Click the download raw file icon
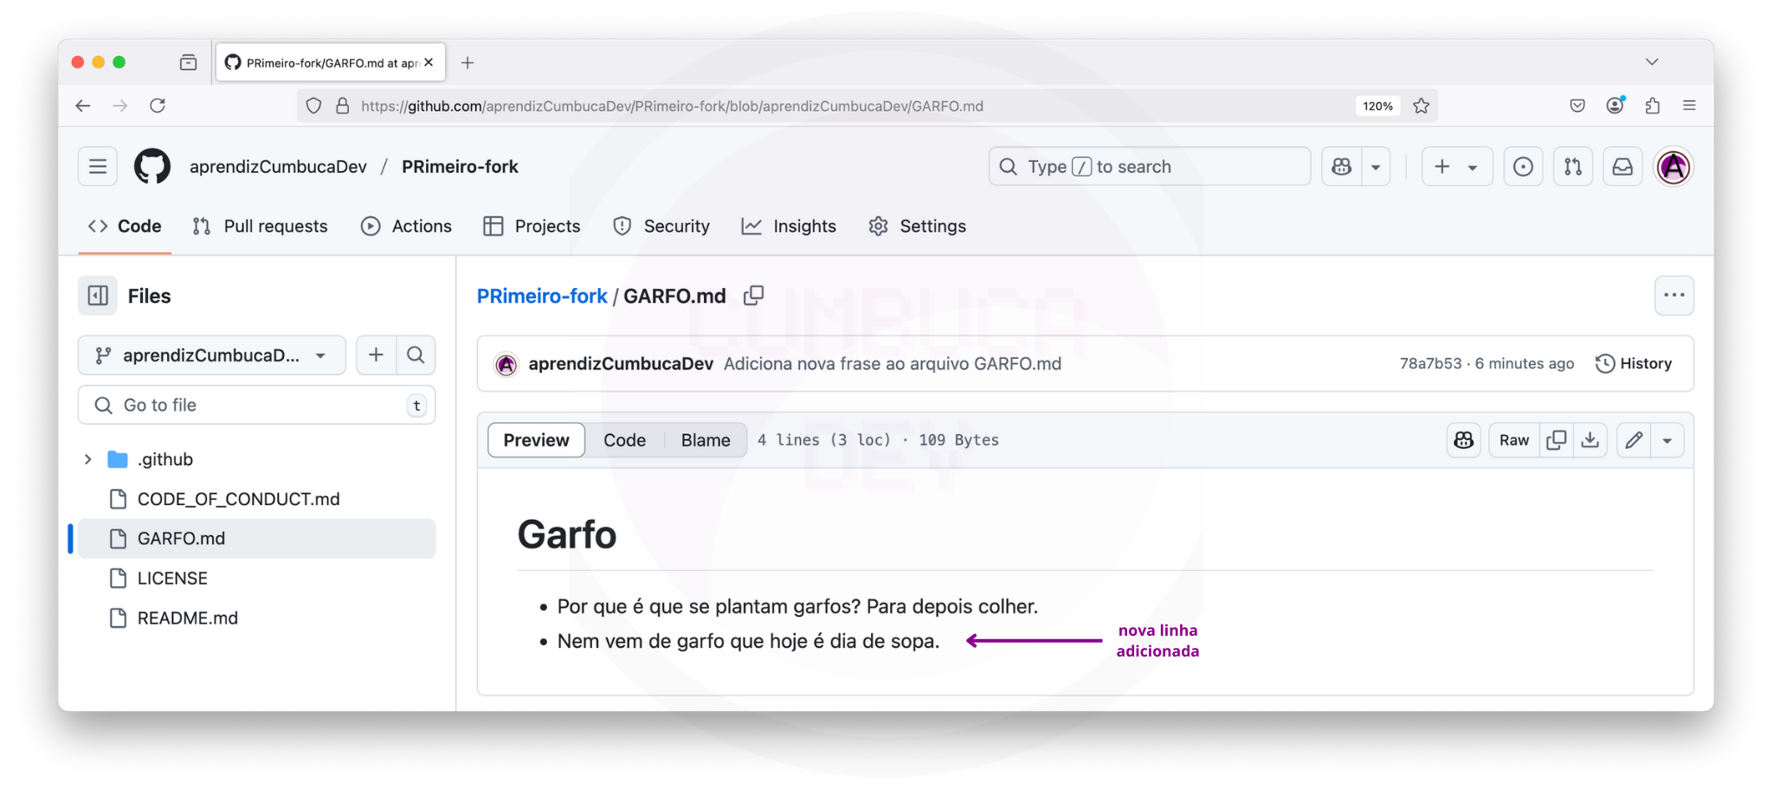This screenshot has width=1773, height=788. tap(1590, 440)
